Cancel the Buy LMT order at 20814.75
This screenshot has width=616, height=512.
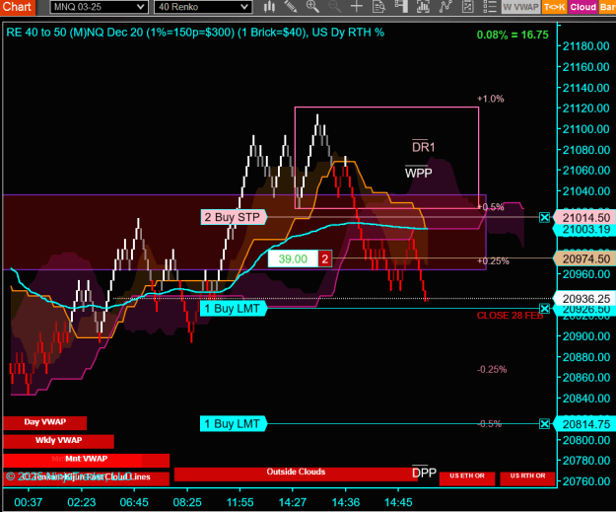click(544, 424)
